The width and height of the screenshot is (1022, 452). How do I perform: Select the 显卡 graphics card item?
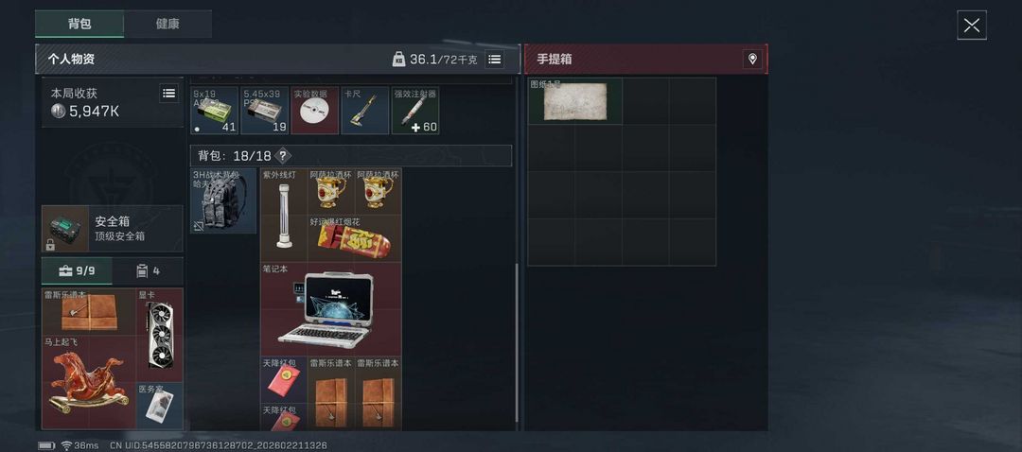(160, 335)
